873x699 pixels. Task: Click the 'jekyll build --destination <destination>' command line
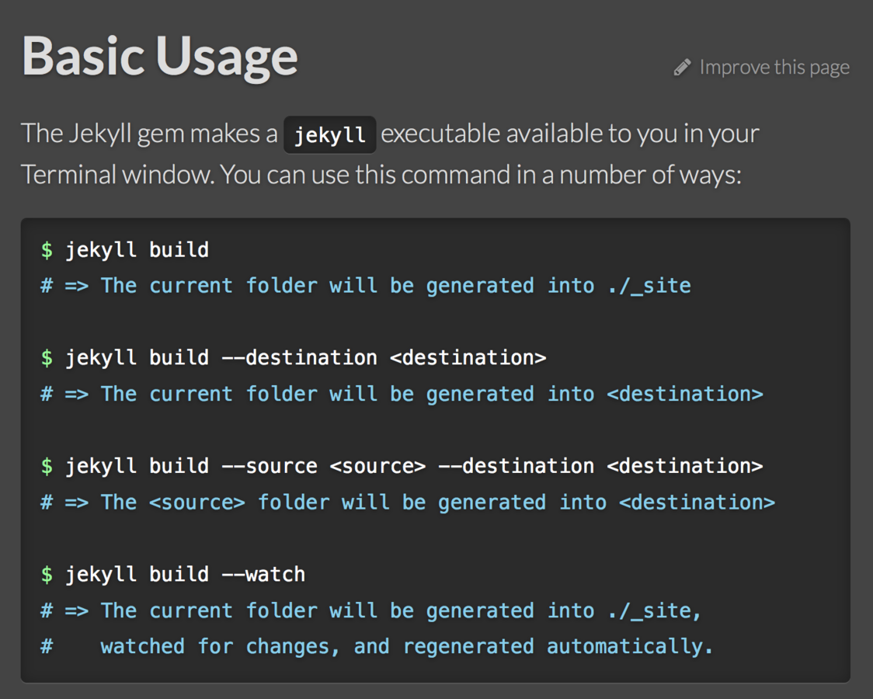[x=294, y=357]
